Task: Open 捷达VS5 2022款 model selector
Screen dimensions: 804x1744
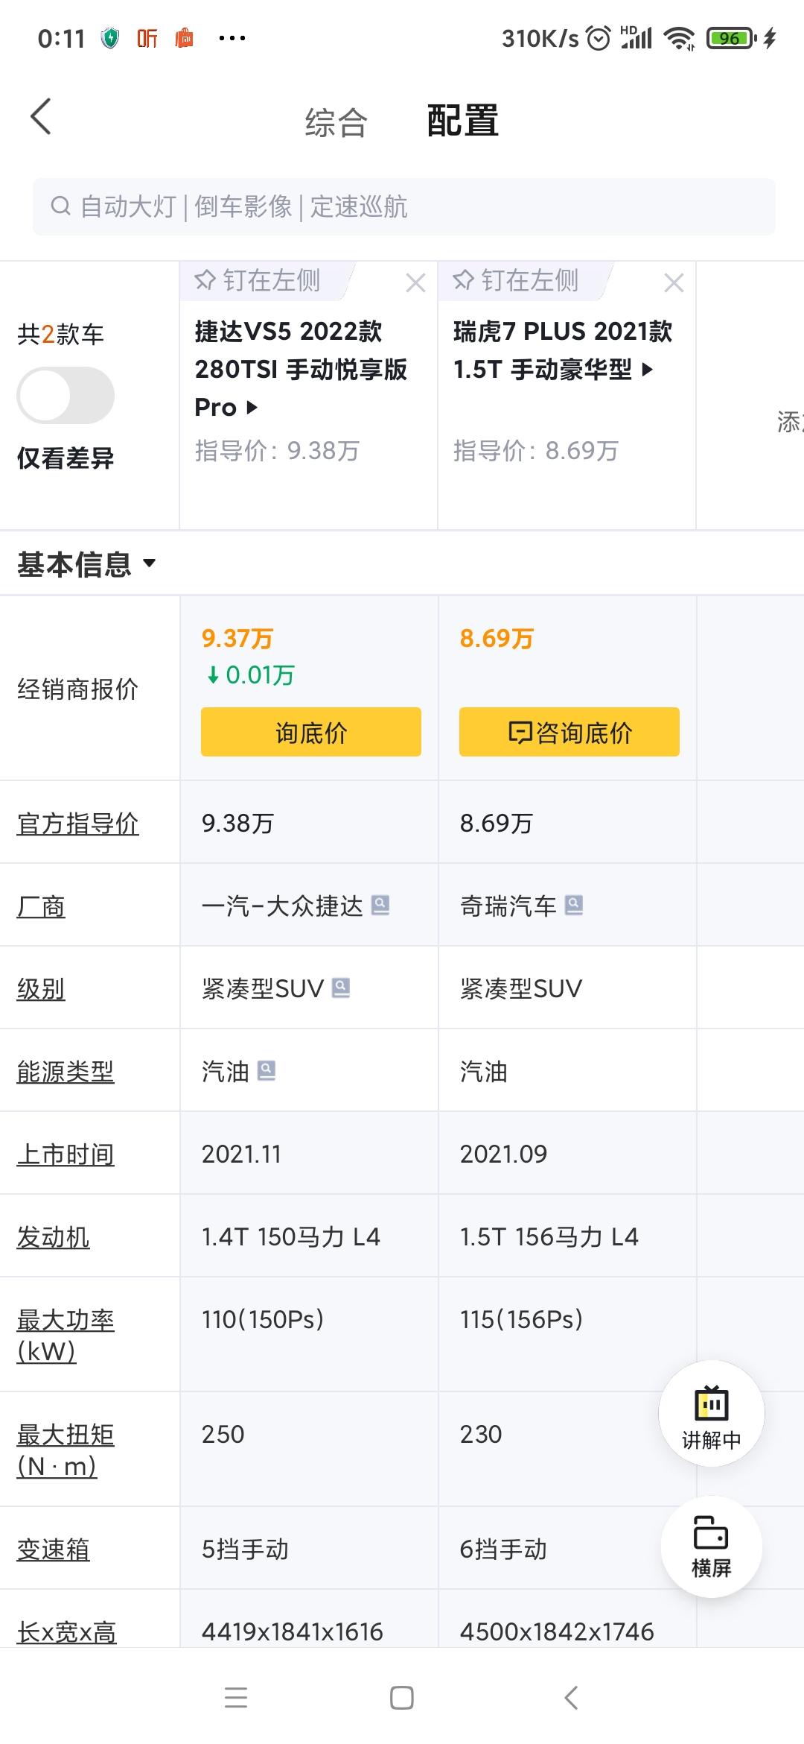Action: tap(301, 369)
